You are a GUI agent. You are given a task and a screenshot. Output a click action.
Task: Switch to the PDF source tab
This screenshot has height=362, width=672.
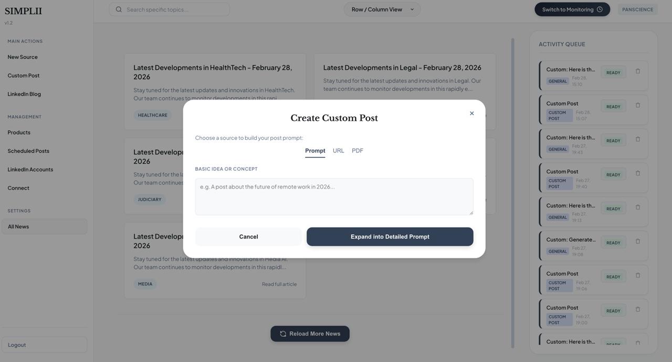click(357, 151)
